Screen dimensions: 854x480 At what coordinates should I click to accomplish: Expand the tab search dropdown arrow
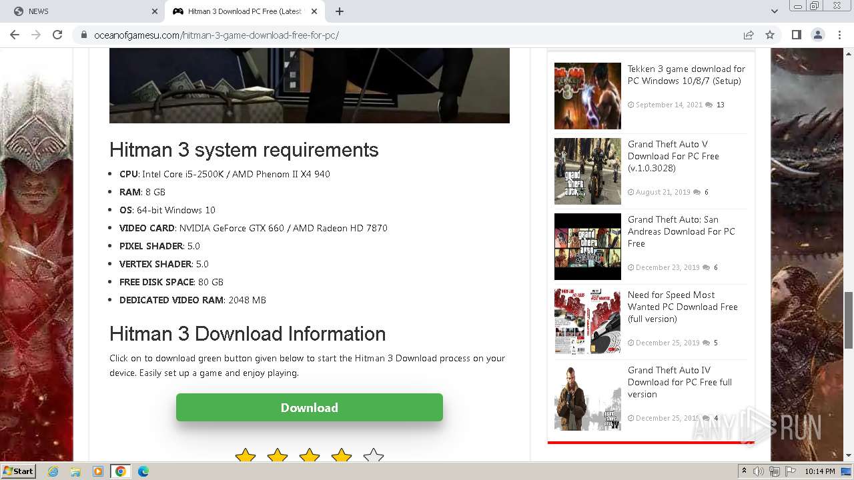pos(774,11)
